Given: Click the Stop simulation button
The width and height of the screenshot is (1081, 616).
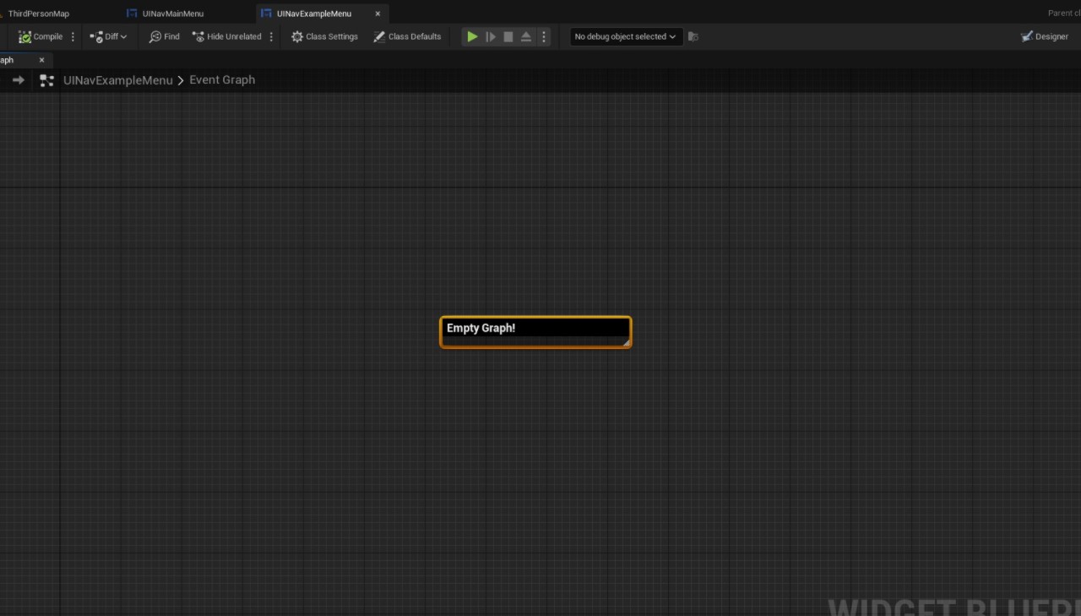Looking at the screenshot, I should (508, 36).
